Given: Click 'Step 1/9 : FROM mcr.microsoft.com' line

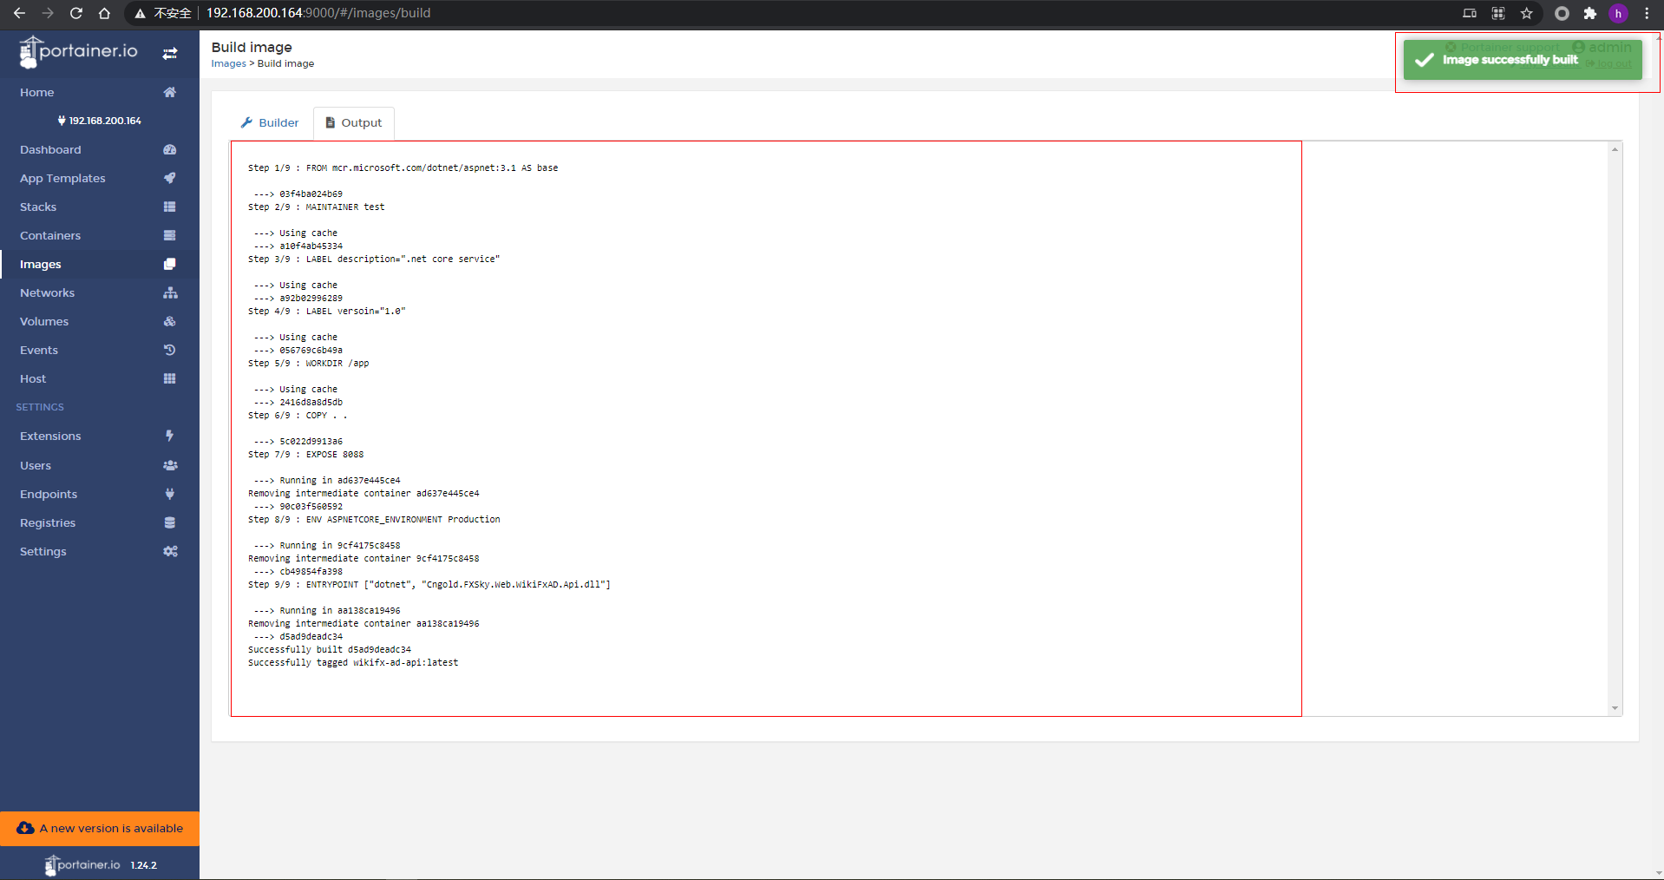Looking at the screenshot, I should tap(403, 167).
